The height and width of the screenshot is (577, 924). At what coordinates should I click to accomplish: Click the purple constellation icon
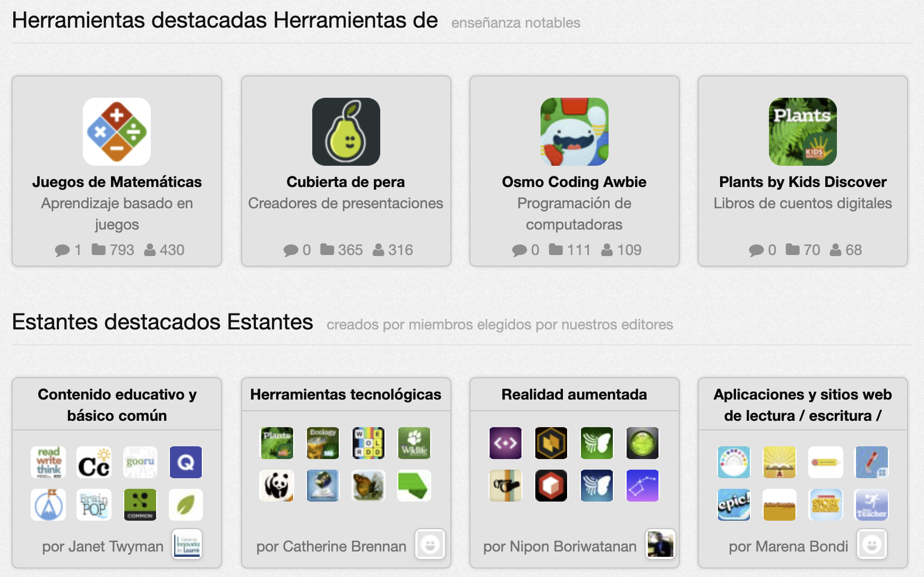coord(643,486)
